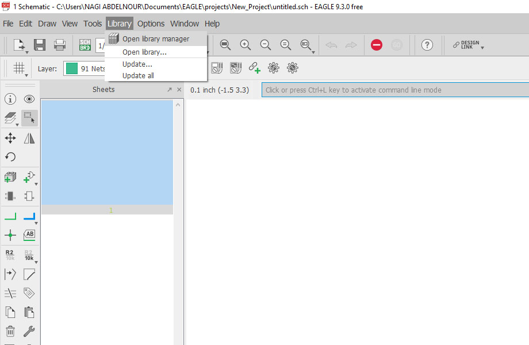Select sheet 1 thumbnail in Sheets panel

pos(108,157)
